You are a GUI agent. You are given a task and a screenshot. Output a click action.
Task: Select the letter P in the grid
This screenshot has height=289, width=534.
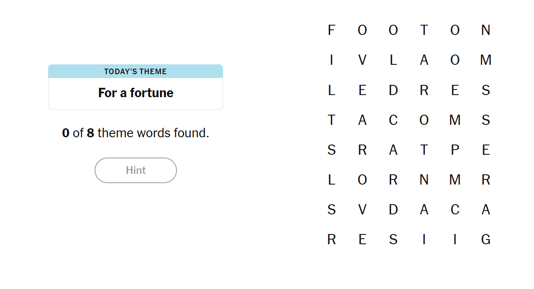(x=455, y=150)
